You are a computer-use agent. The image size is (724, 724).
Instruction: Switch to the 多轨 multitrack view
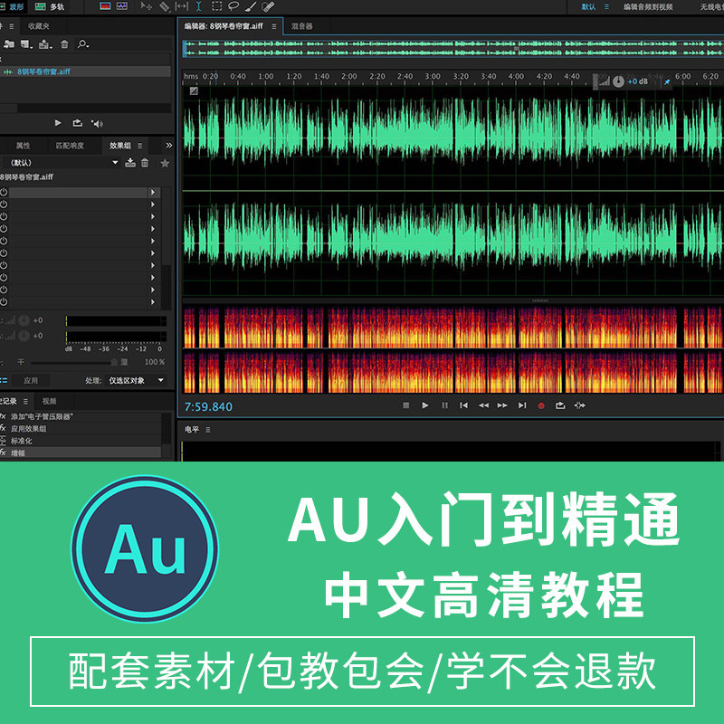tap(50, 6)
